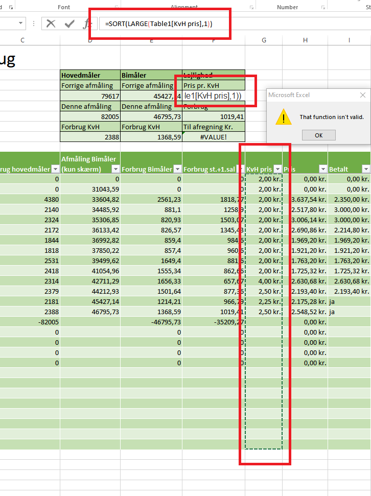This screenshot has width=371, height=496.
Task: Cancel the formula entry with the X icon
Action: click(x=51, y=23)
